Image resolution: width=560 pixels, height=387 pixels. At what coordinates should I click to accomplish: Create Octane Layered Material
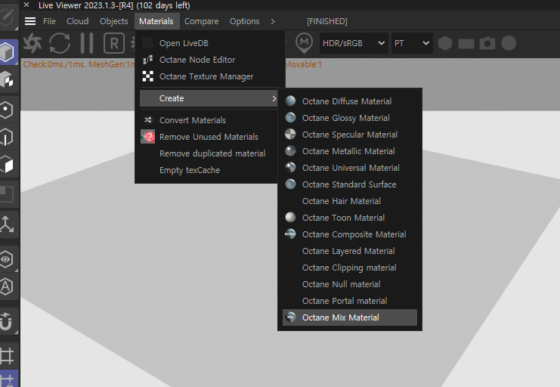click(x=350, y=251)
